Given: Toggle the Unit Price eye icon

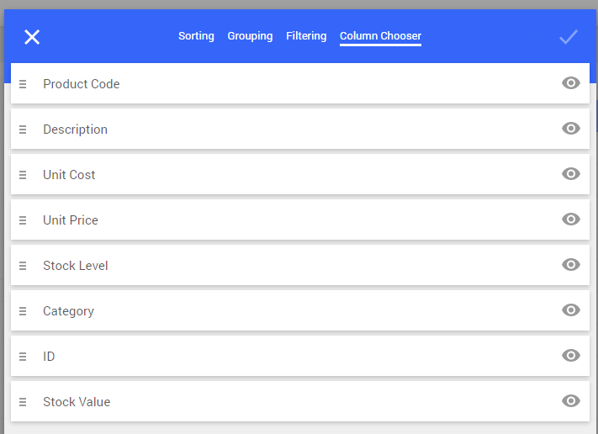Looking at the screenshot, I should pos(571,219).
